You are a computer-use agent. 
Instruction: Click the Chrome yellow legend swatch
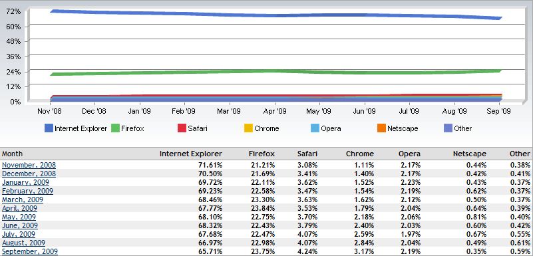click(249, 128)
